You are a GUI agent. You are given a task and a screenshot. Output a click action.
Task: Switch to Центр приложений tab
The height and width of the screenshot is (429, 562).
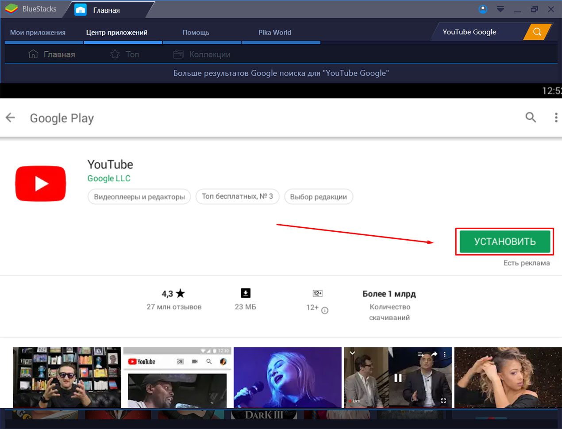tap(117, 32)
